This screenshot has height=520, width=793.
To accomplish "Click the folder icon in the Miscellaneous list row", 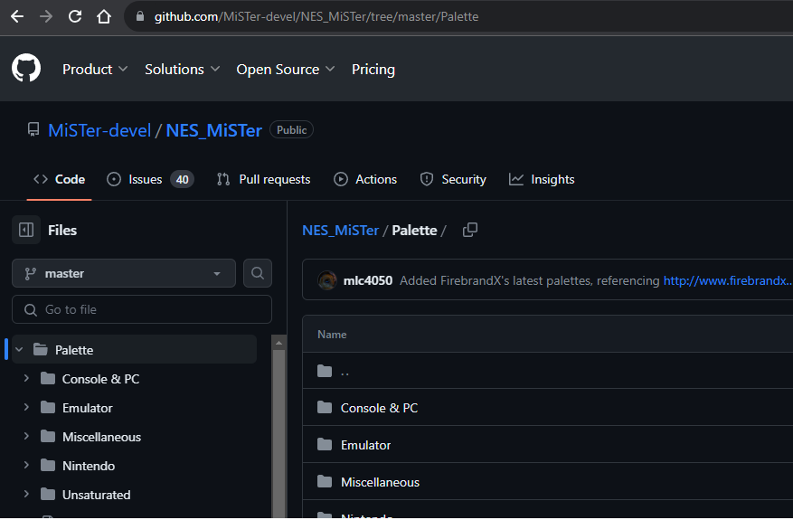I will (x=325, y=482).
